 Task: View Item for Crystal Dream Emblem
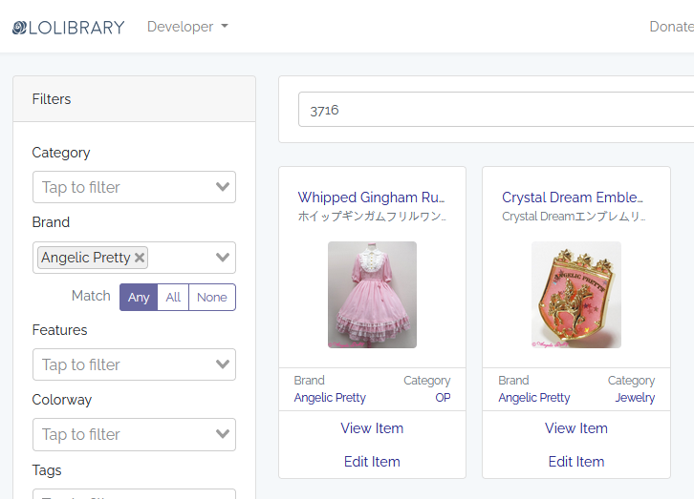576,428
